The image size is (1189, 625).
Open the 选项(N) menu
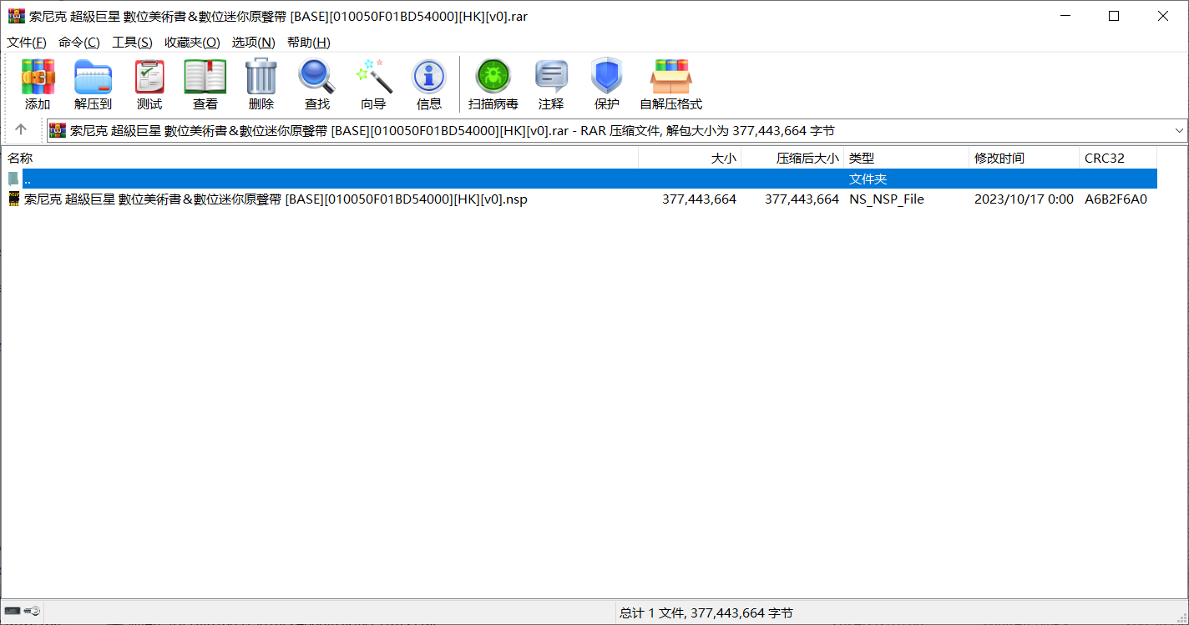tap(254, 43)
